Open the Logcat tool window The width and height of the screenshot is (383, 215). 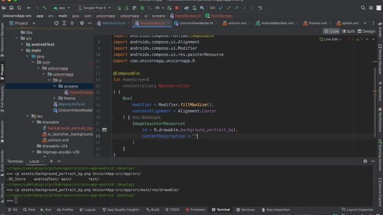(87, 210)
